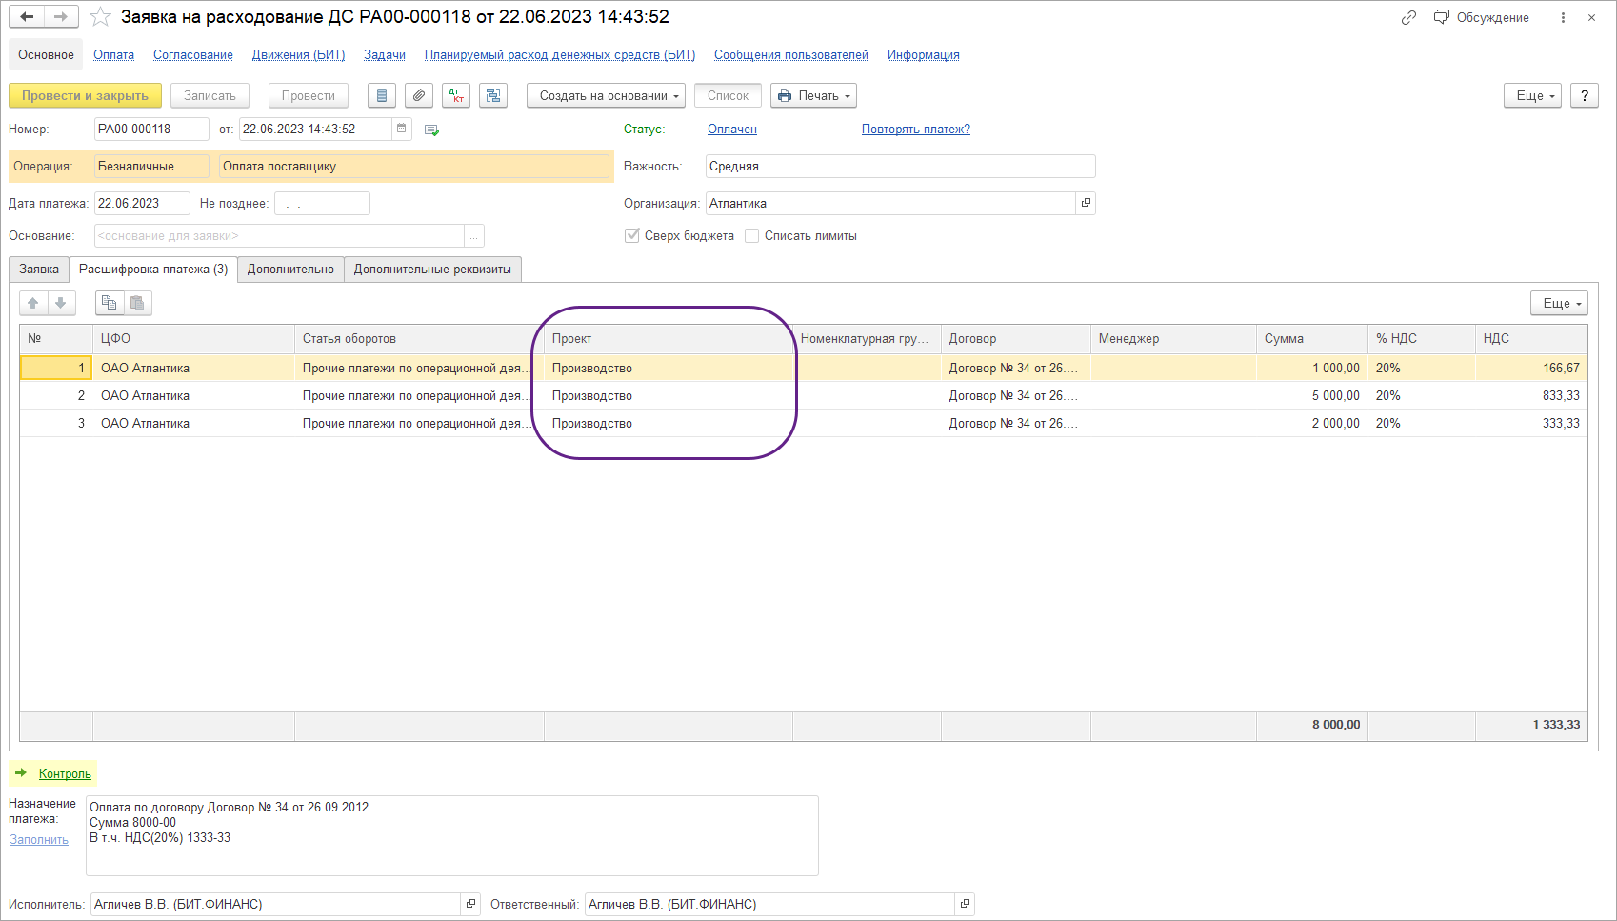The height and width of the screenshot is (921, 1617).
Task: Open Задачи section
Action: [385, 54]
